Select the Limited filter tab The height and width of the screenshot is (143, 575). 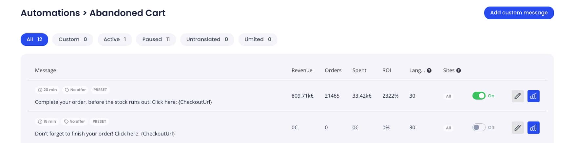click(x=258, y=40)
